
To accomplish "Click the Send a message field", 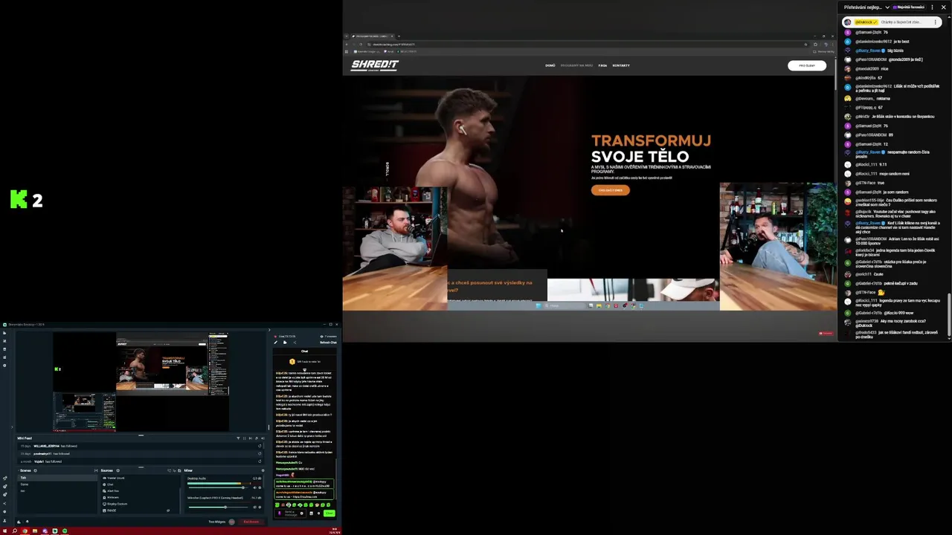I will point(289,513).
